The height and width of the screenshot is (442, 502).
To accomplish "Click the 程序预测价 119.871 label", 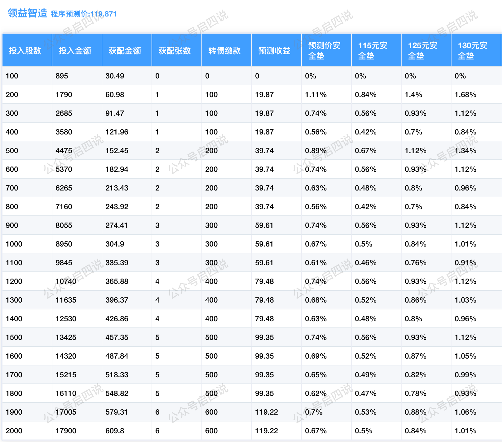I will point(84,14).
